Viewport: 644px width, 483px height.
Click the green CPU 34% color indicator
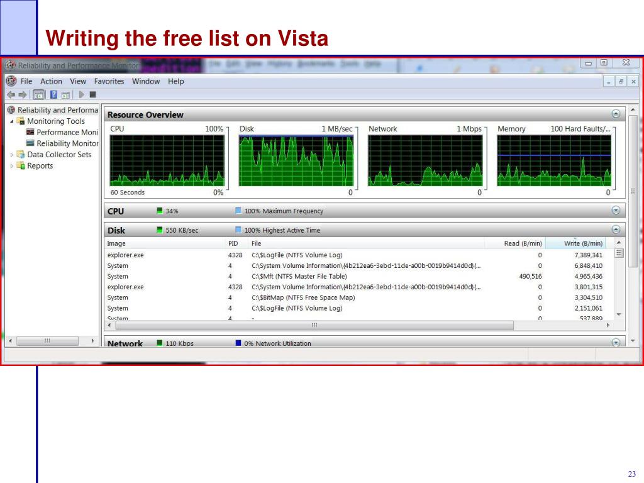(159, 211)
